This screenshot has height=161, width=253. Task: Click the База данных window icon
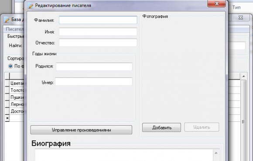click(x=7, y=20)
